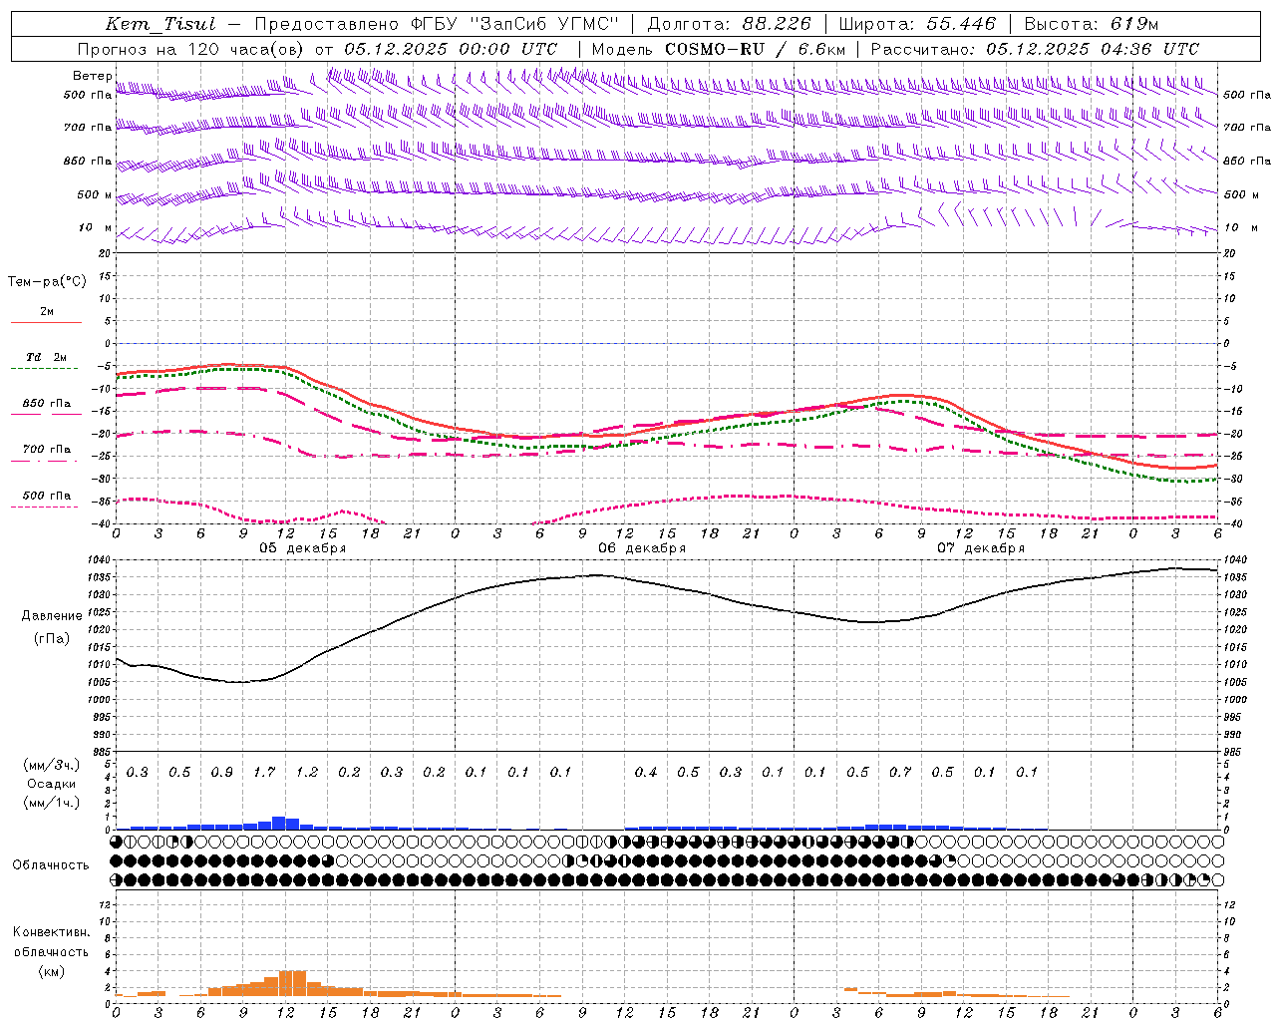Click the Рассчитано: 05.12.2025 04:36 UTC timestamp
The height and width of the screenshot is (1021, 1276).
pos(1035,49)
